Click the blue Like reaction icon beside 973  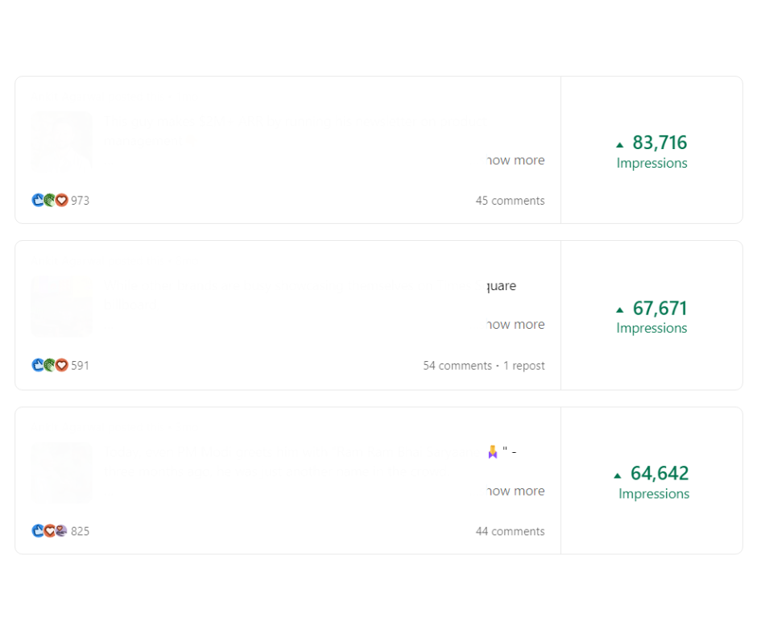pyautogui.click(x=38, y=201)
